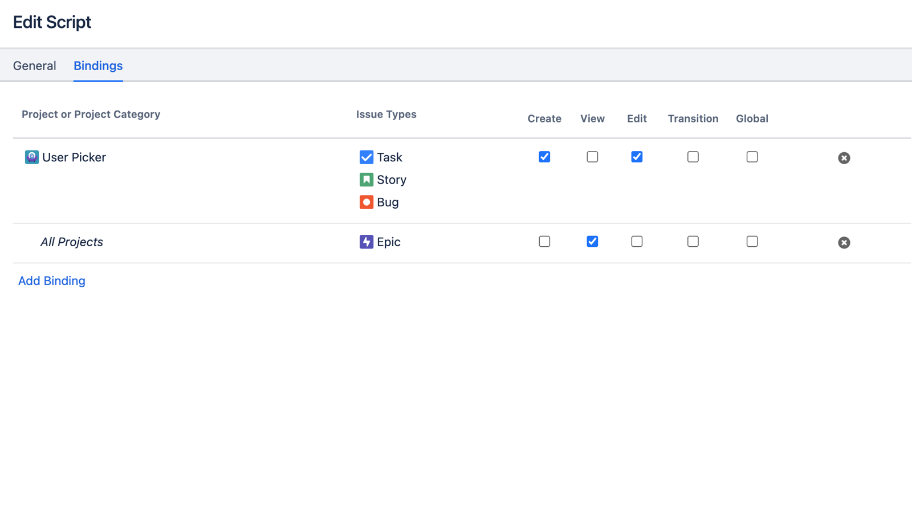The width and height of the screenshot is (912, 513).
Task: Enable Transition for User Picker binding
Action: (693, 157)
